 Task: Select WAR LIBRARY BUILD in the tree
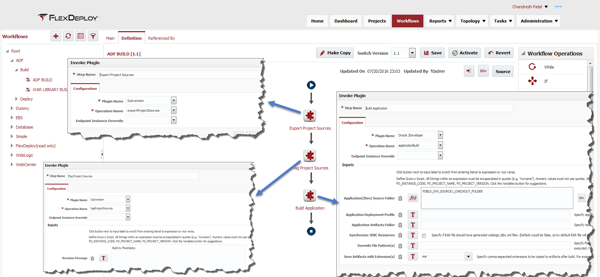(x=50, y=90)
